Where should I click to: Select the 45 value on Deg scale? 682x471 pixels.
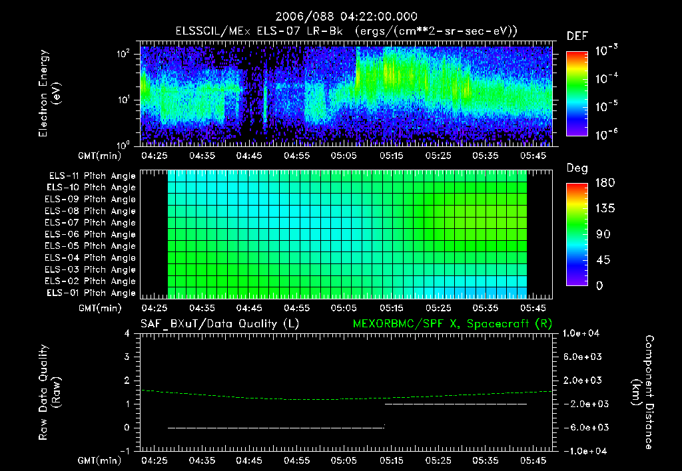603,260
